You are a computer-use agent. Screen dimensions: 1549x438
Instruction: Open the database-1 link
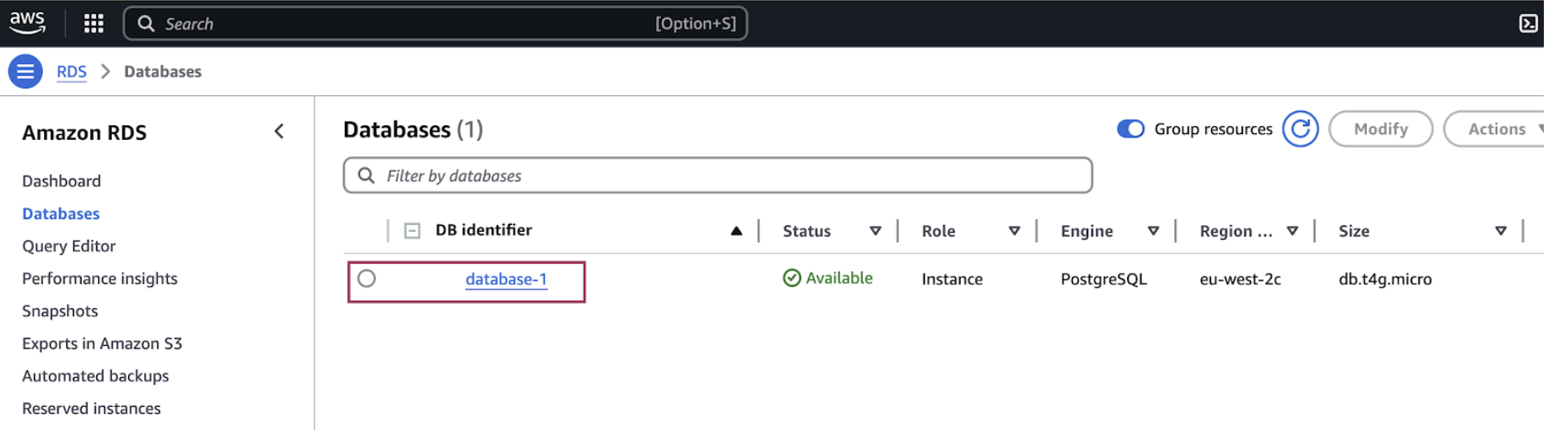click(506, 279)
